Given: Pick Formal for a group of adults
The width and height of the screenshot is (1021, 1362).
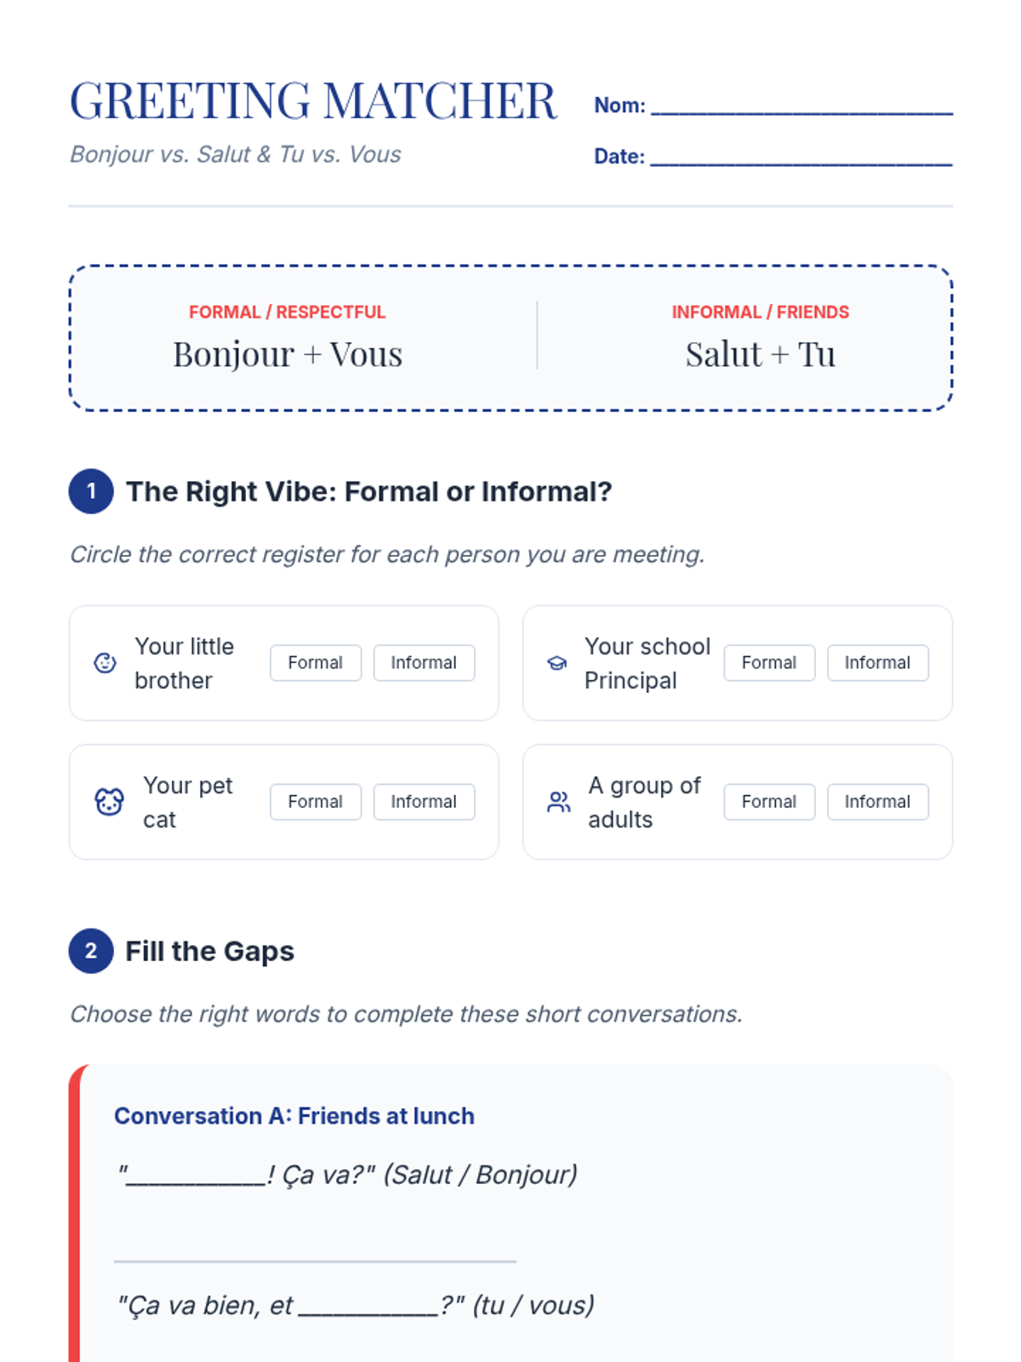Looking at the screenshot, I should [x=769, y=802].
